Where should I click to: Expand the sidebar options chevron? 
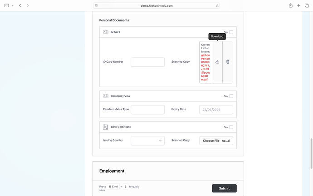point(13,5)
